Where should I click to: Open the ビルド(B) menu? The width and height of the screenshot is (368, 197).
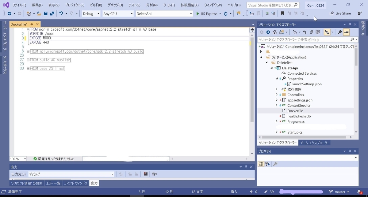point(96,5)
